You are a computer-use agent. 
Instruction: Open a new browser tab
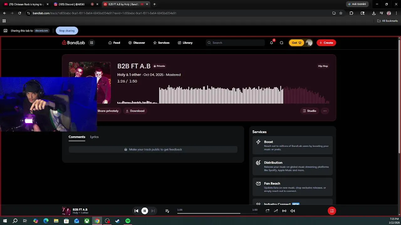(154, 4)
